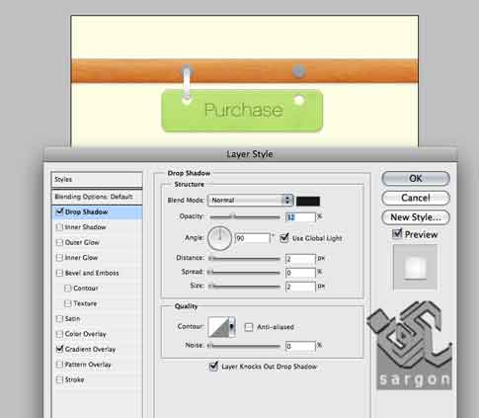
Task: Open the Blend Mode dropdown
Action: point(250,201)
